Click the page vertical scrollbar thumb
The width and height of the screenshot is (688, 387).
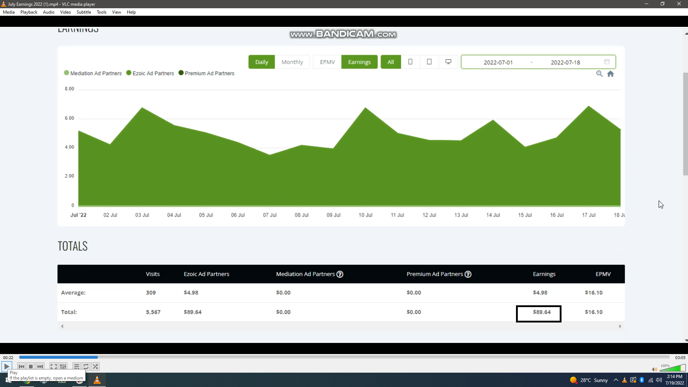685,124
